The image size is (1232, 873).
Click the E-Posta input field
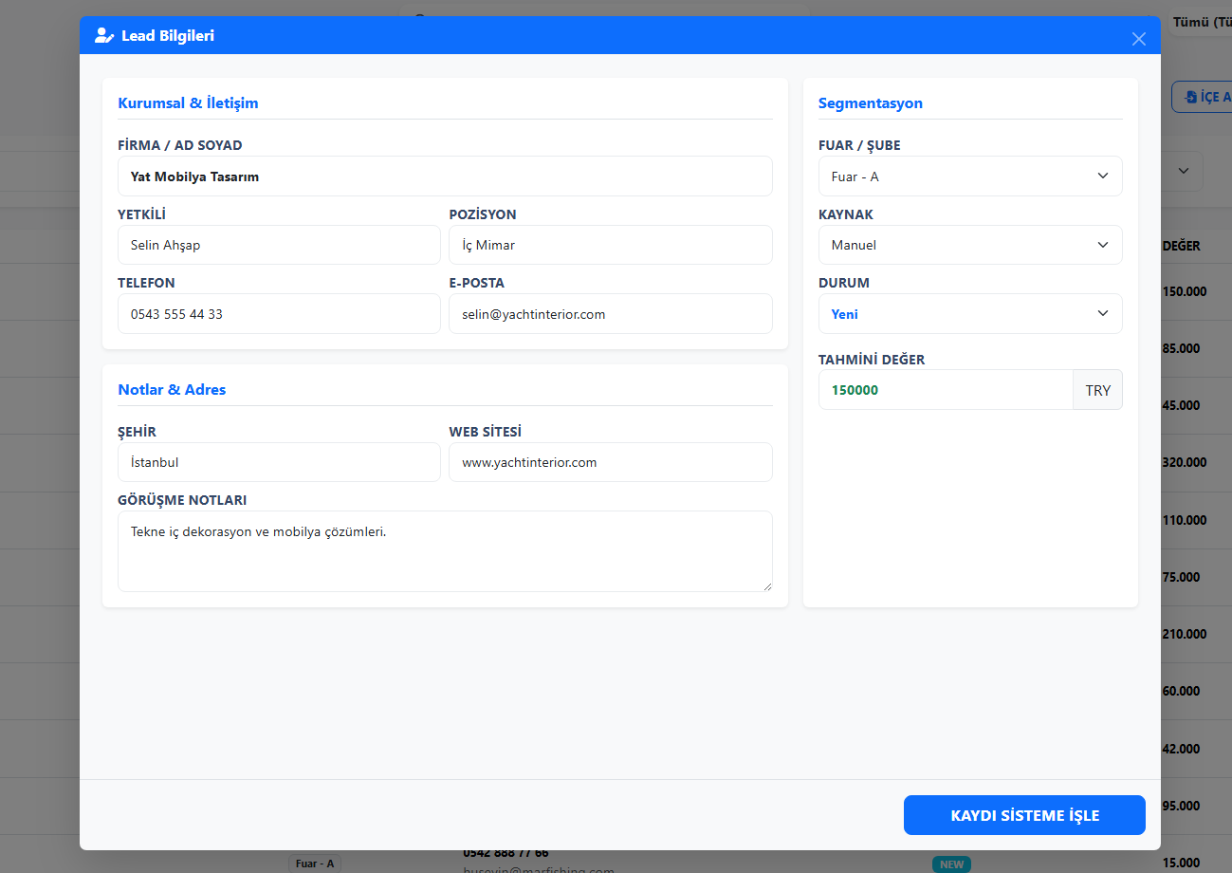610,314
